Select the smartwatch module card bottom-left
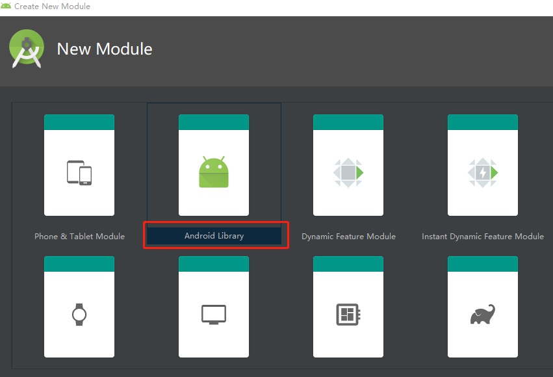 coord(79,305)
